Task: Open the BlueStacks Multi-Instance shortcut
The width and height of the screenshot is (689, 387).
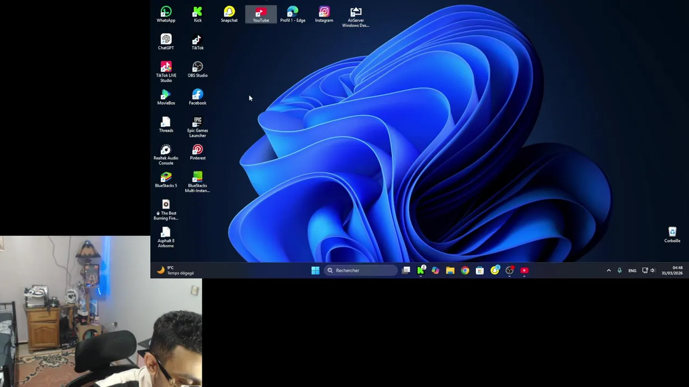Action: pos(198,182)
